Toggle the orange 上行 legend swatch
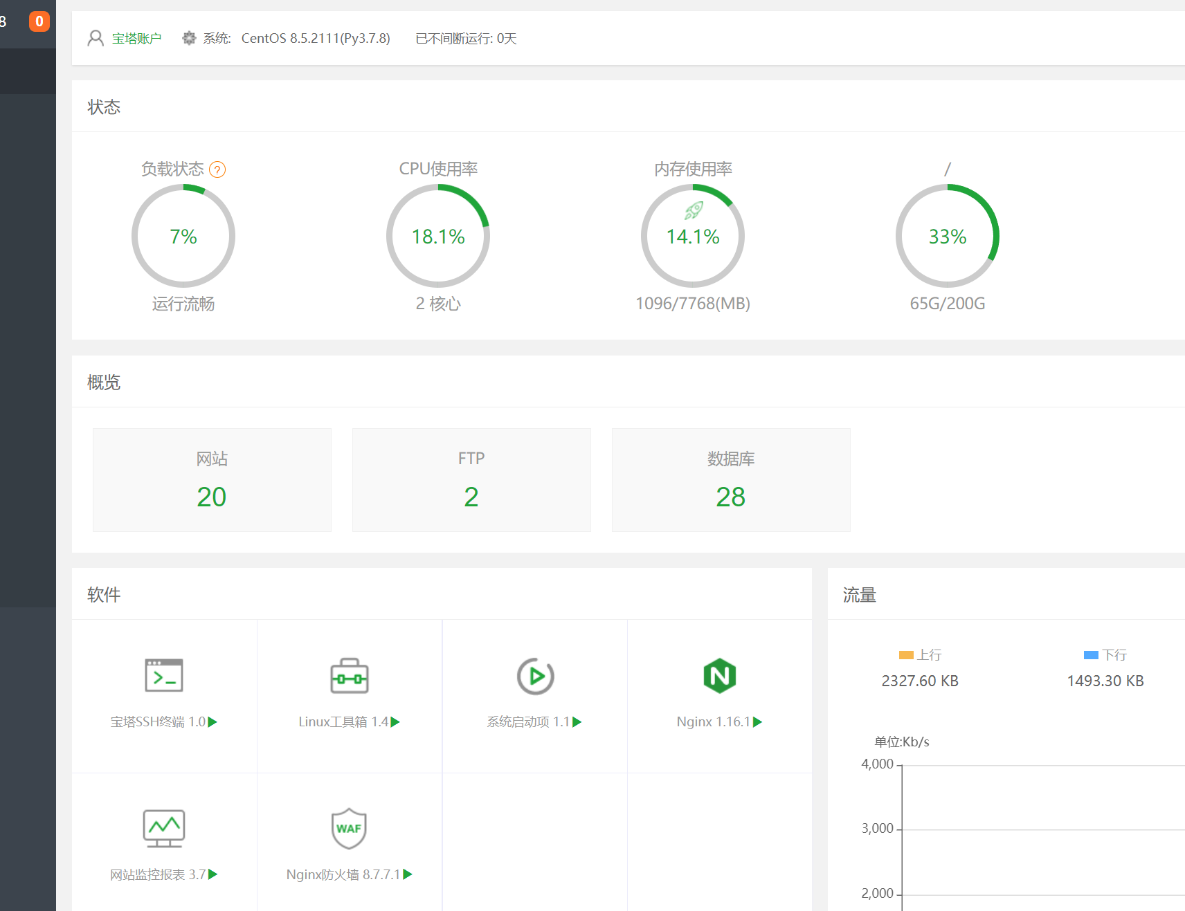Screen dimensions: 1185x911 pyautogui.click(x=906, y=655)
